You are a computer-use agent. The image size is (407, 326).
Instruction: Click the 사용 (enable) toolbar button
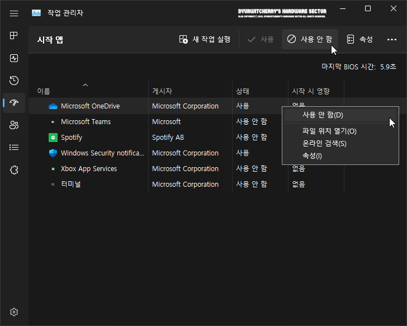261,40
